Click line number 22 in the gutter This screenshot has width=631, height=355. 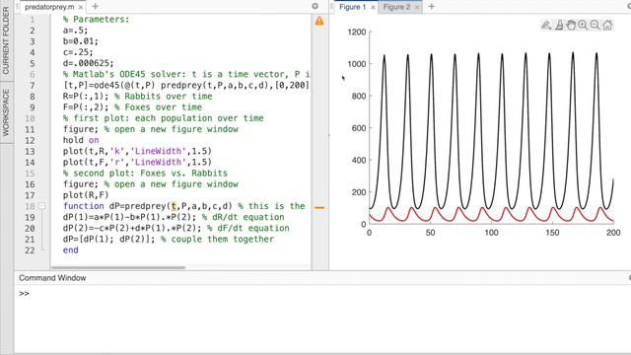tap(30, 250)
